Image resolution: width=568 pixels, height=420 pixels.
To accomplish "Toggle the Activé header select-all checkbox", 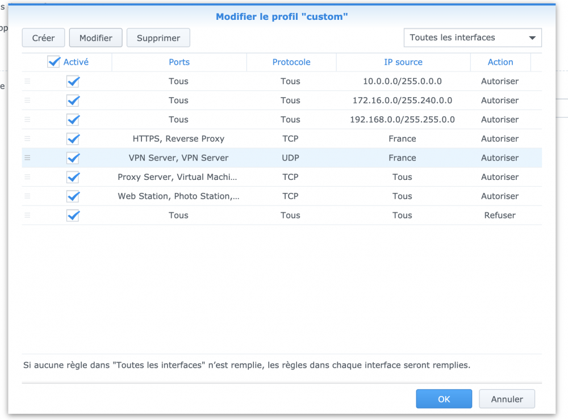I will pos(54,62).
